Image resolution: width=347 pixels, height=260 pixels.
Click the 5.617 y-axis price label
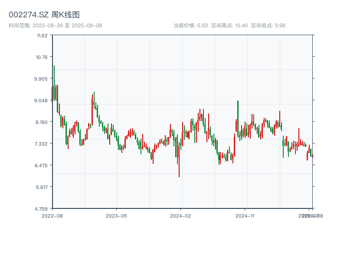tap(42, 187)
